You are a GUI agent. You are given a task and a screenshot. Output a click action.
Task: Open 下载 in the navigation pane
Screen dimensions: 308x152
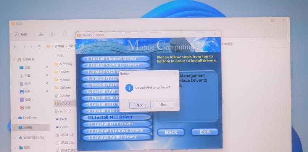(25, 76)
